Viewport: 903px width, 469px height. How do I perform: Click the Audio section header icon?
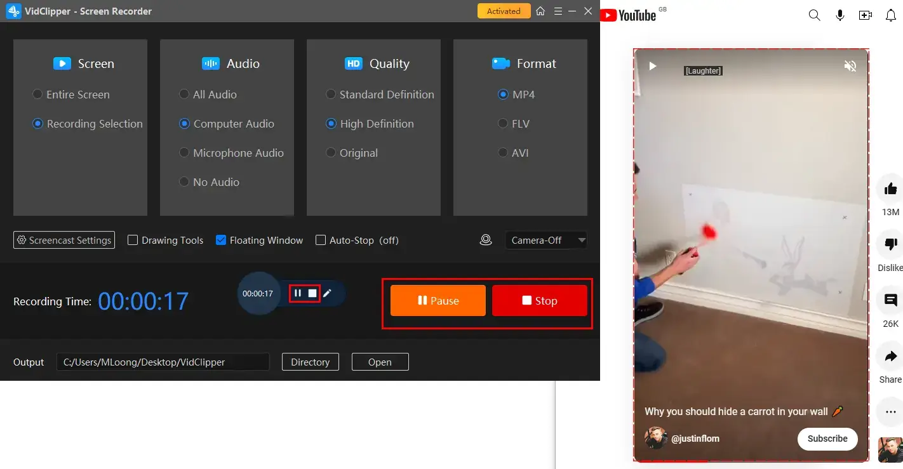(x=211, y=63)
